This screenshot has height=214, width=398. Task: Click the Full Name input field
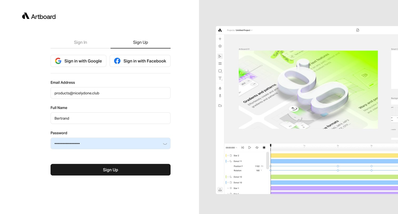[111, 118]
